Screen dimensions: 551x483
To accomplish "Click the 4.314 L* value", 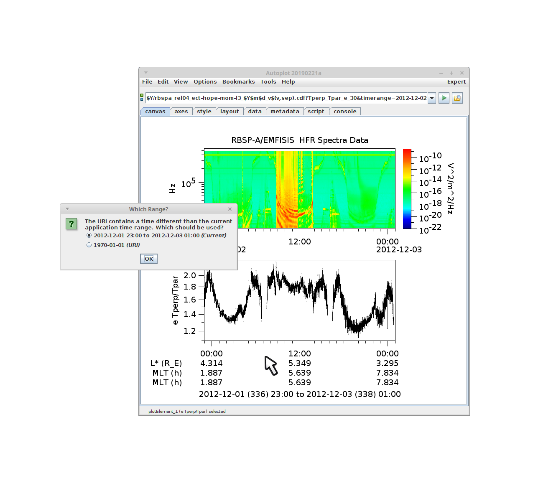I will tap(212, 364).
